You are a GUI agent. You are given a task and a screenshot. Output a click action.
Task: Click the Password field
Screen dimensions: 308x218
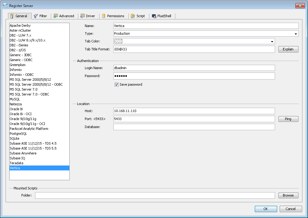(194, 76)
